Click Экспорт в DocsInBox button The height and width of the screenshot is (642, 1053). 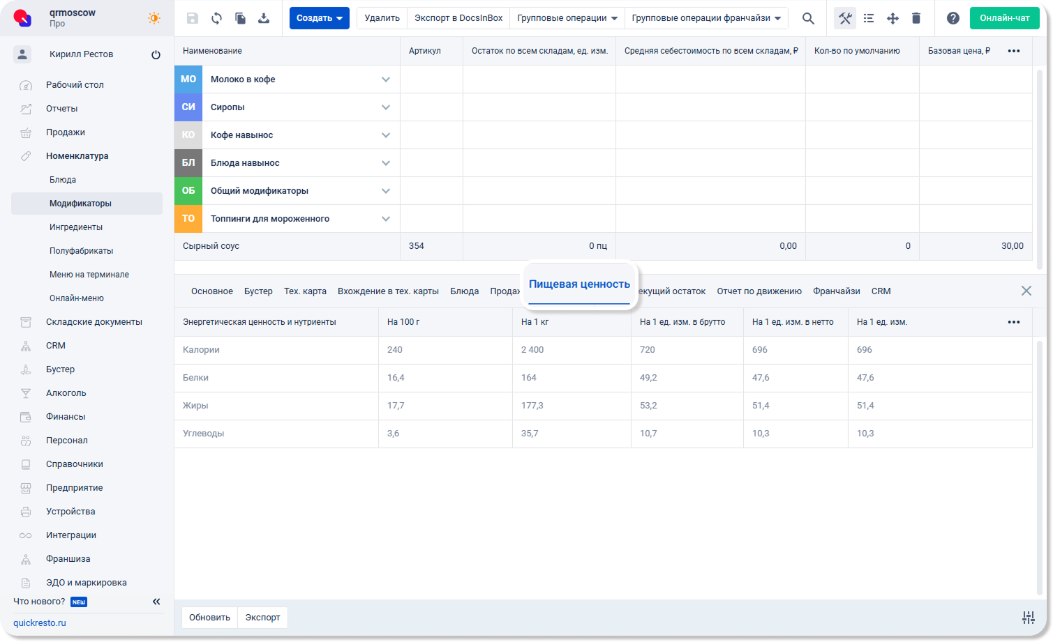coord(458,18)
